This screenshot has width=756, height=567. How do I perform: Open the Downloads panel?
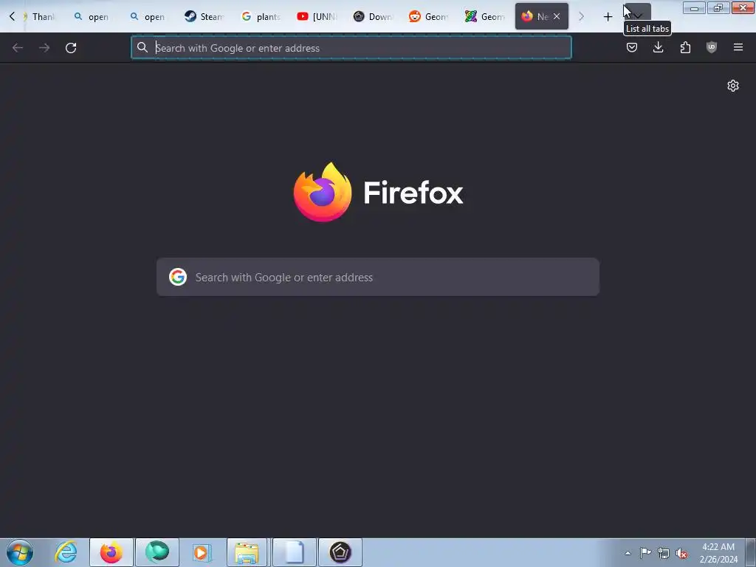tap(658, 47)
